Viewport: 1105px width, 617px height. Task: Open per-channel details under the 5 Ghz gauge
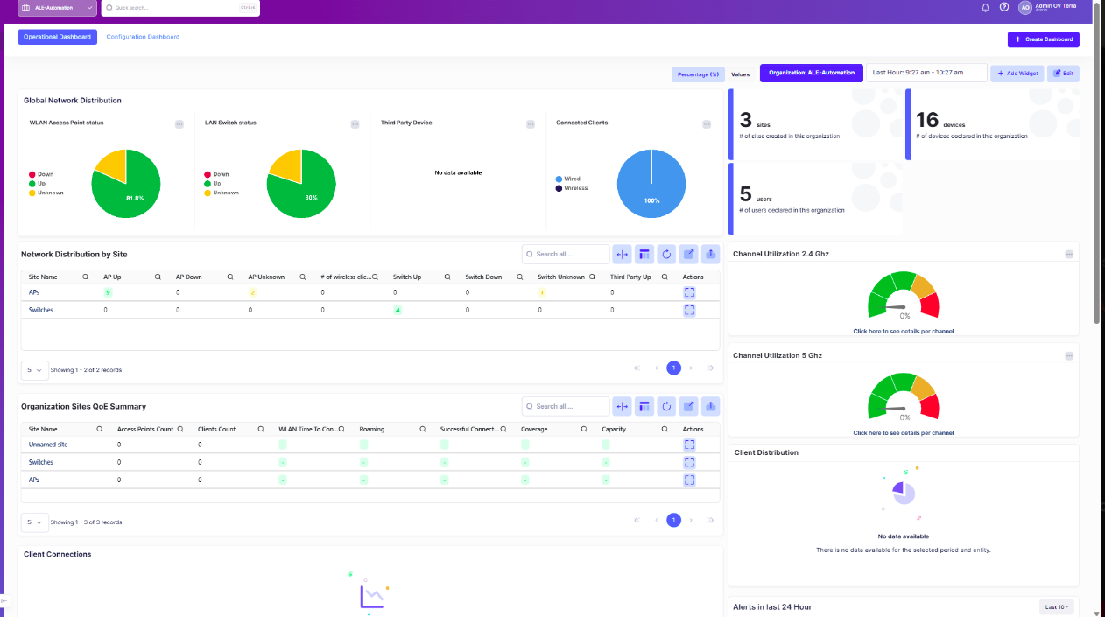904,432
